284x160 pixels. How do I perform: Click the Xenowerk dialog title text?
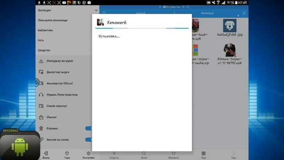(117, 23)
